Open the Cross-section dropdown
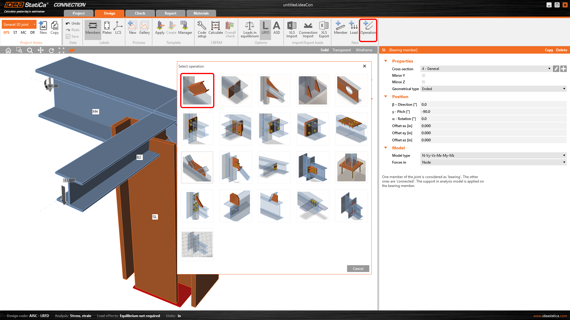 click(x=486, y=69)
